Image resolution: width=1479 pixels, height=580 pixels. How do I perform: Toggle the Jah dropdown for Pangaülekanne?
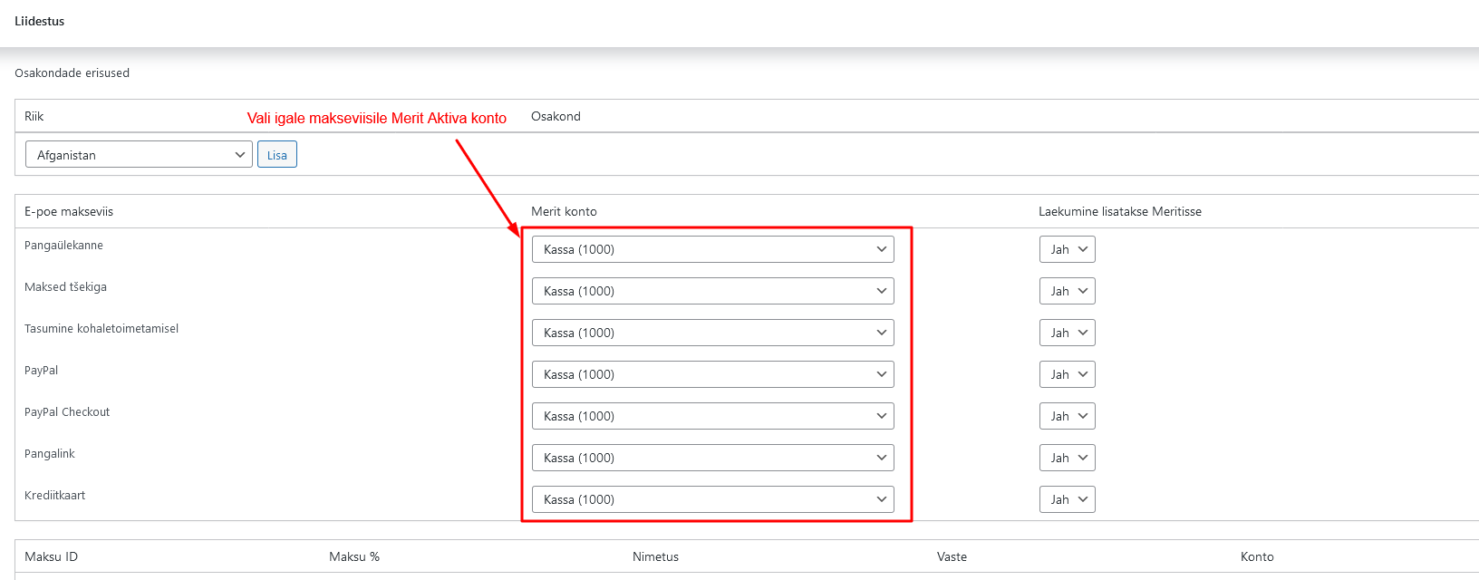point(1067,249)
